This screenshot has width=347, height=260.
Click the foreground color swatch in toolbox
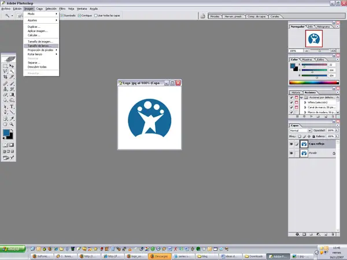coord(6,132)
